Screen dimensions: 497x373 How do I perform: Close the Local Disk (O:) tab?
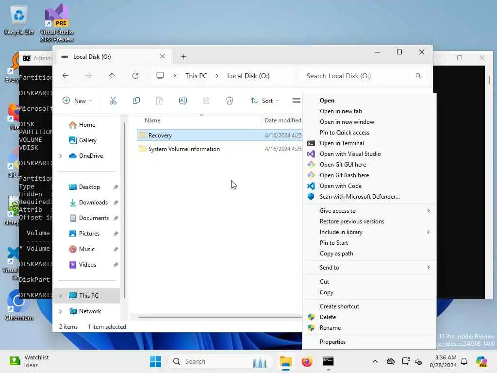pos(162,56)
